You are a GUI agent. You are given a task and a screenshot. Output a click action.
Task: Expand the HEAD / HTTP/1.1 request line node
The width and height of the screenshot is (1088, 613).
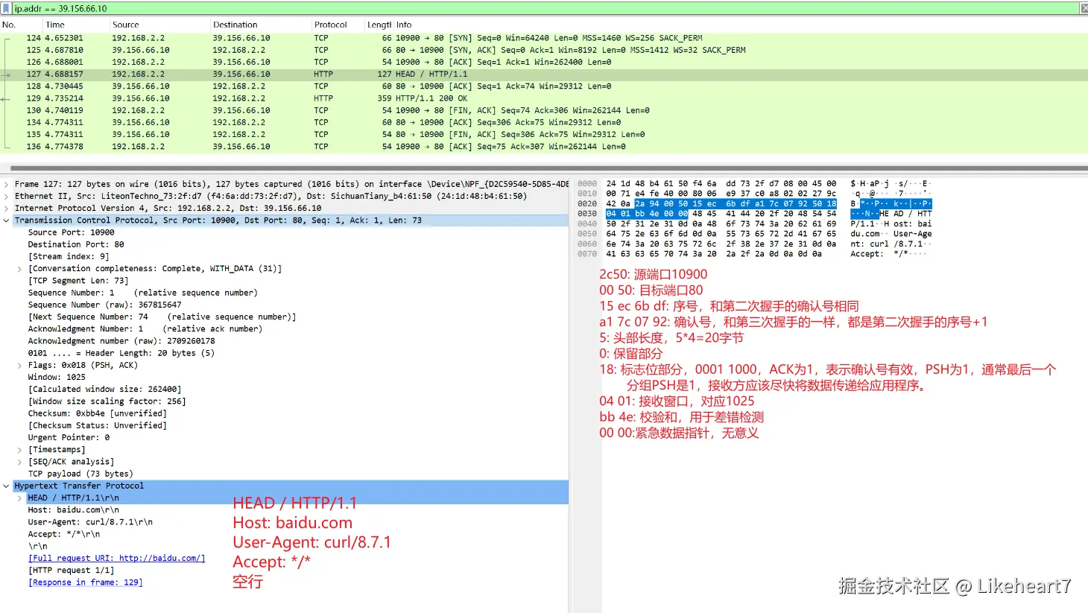pyautogui.click(x=19, y=498)
